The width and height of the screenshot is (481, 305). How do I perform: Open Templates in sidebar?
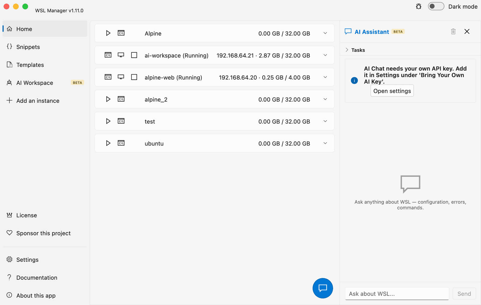pos(45,65)
